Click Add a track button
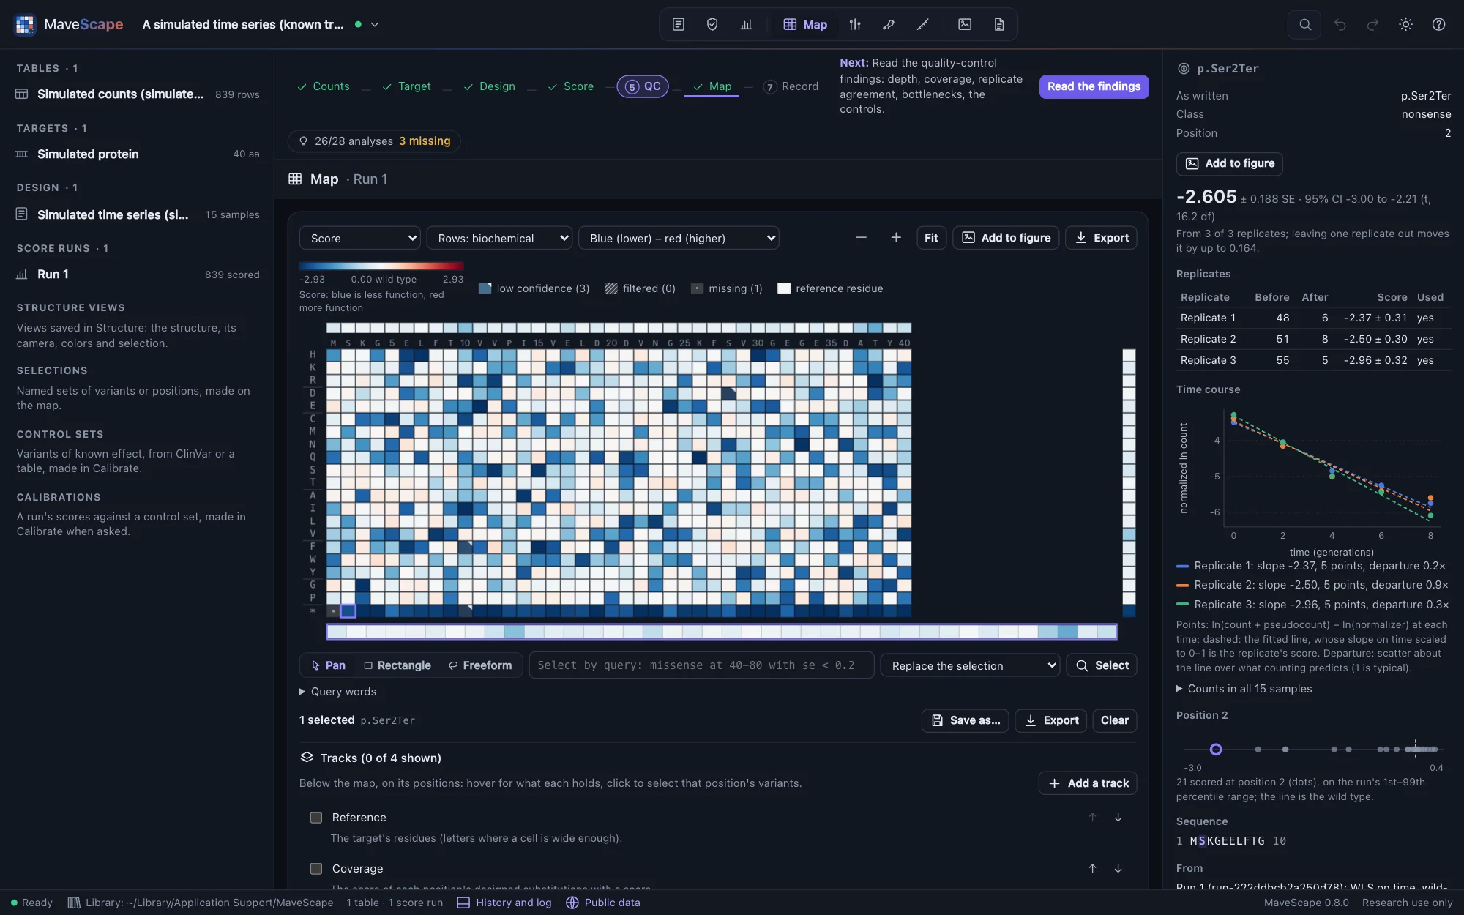 point(1088,783)
